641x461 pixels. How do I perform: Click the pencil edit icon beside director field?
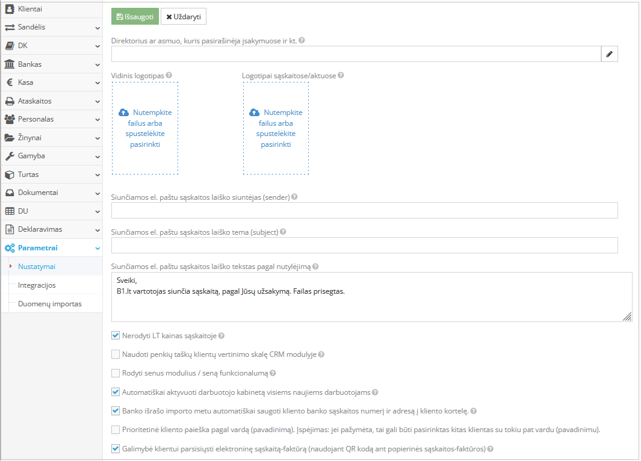pyautogui.click(x=609, y=54)
